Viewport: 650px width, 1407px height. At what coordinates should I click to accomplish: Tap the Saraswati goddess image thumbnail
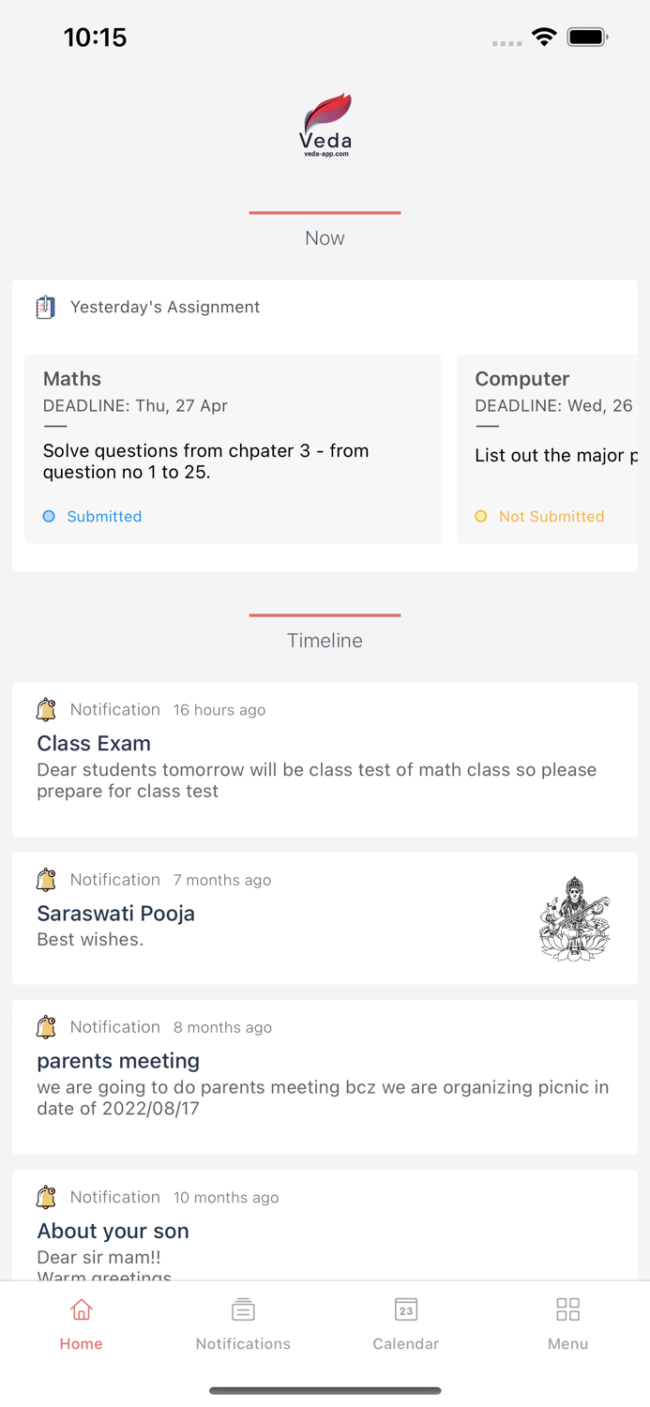(x=574, y=919)
